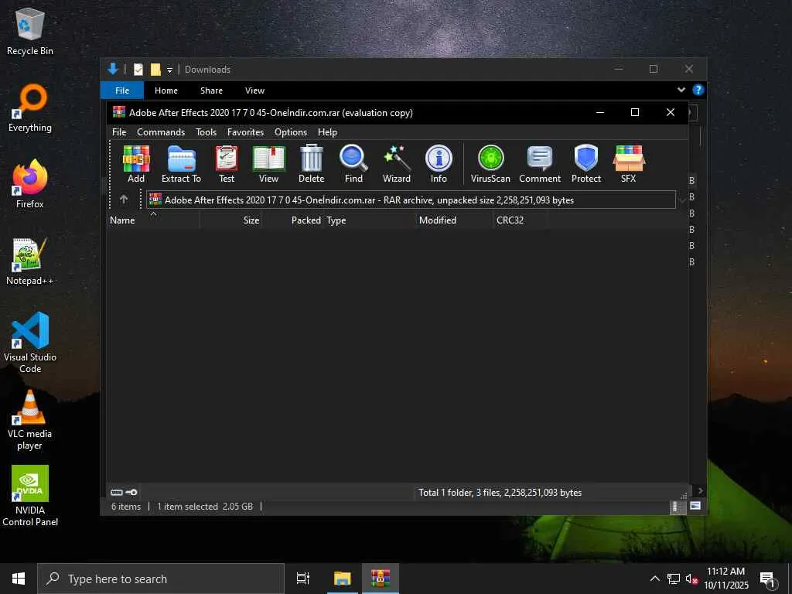Sort by Size column header
The height and width of the screenshot is (594, 792).
coord(231,220)
